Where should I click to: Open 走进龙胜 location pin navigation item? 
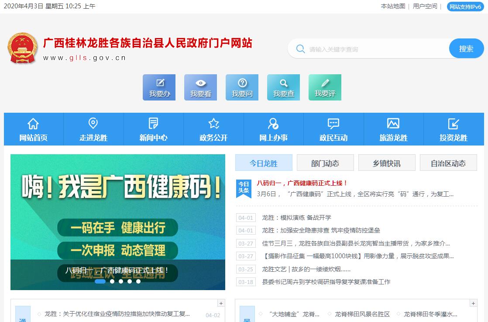93,129
